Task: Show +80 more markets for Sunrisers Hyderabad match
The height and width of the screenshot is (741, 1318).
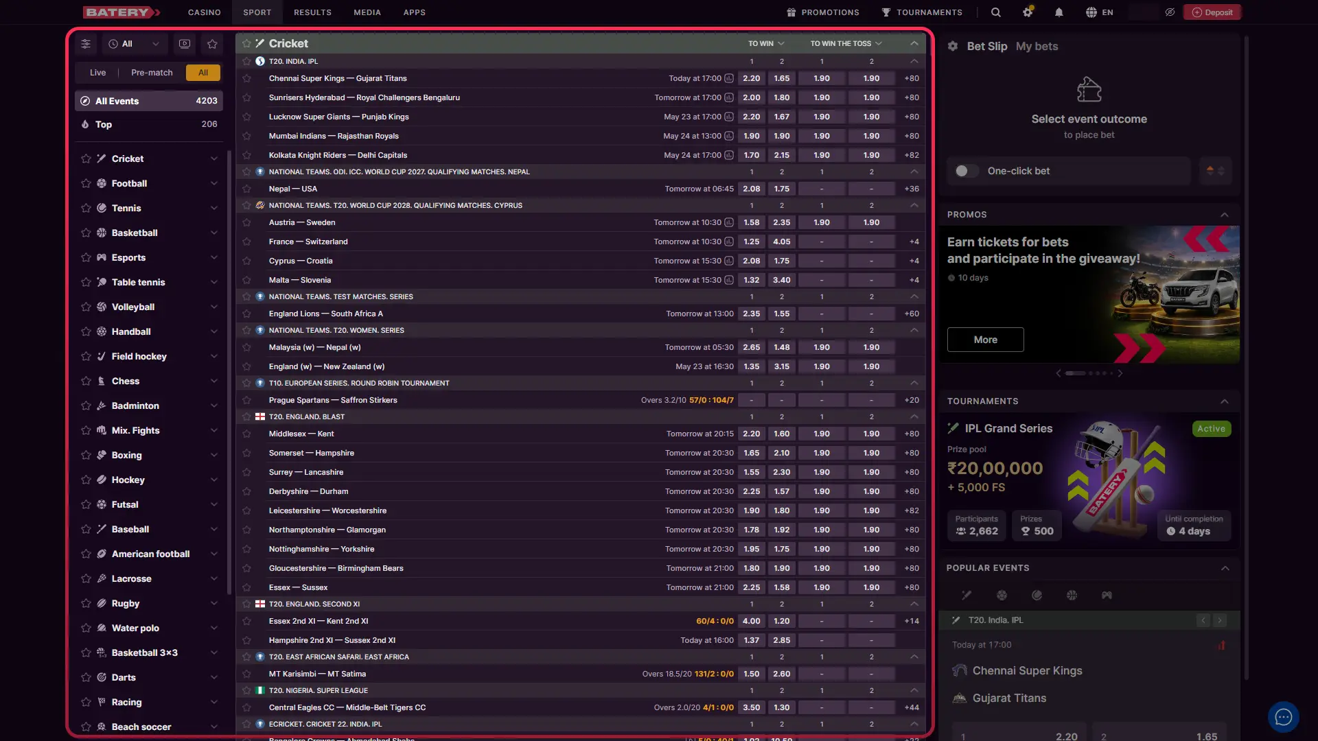Action: tap(912, 97)
